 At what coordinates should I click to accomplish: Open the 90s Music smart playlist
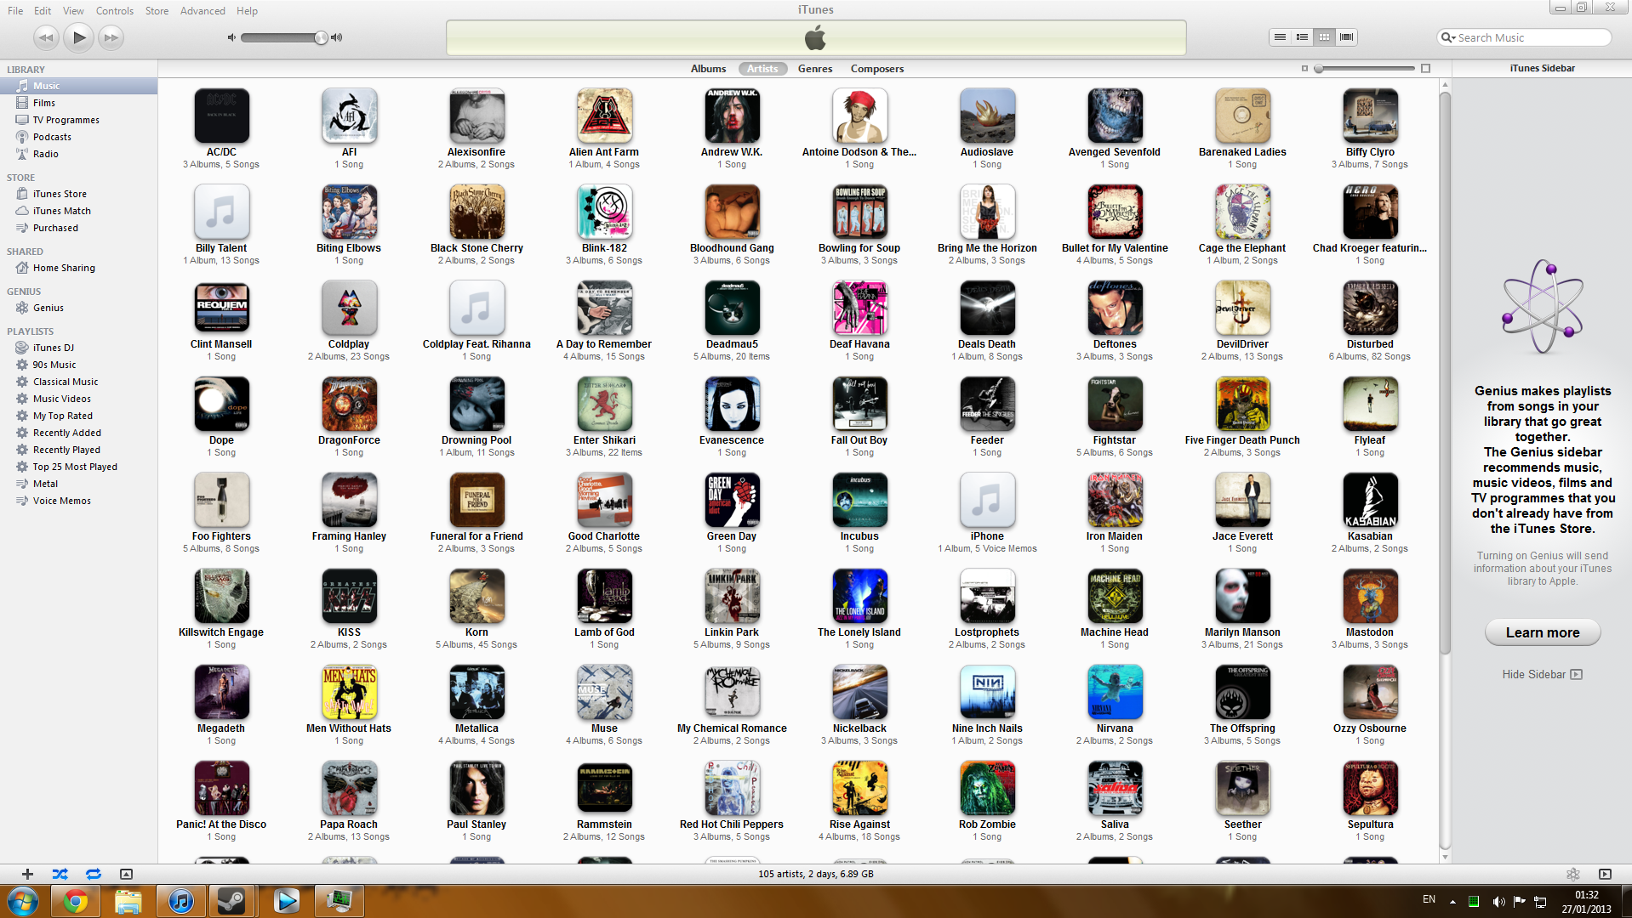tap(78, 365)
